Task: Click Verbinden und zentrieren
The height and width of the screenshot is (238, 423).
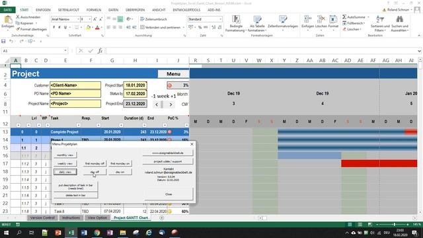Action: coord(160,27)
